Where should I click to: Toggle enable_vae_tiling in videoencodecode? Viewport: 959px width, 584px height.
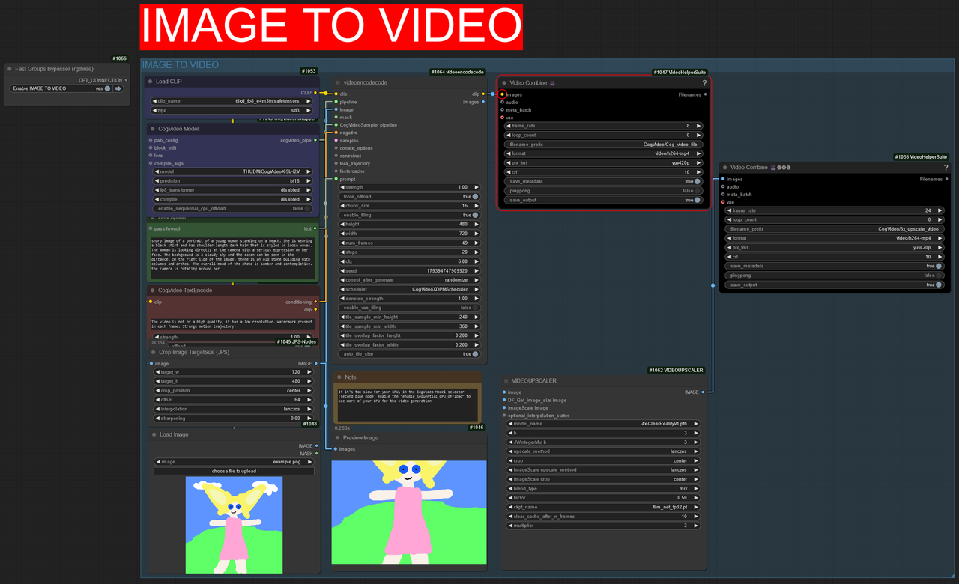(474, 308)
